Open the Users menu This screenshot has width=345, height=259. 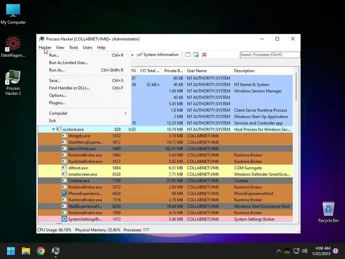pos(88,47)
